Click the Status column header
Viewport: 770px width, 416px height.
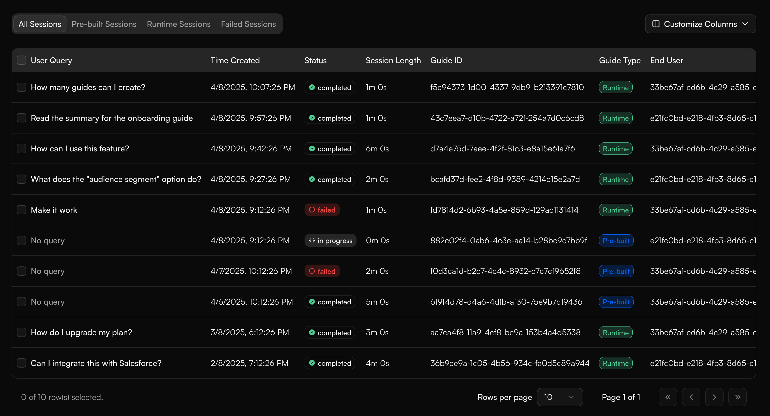pos(315,60)
